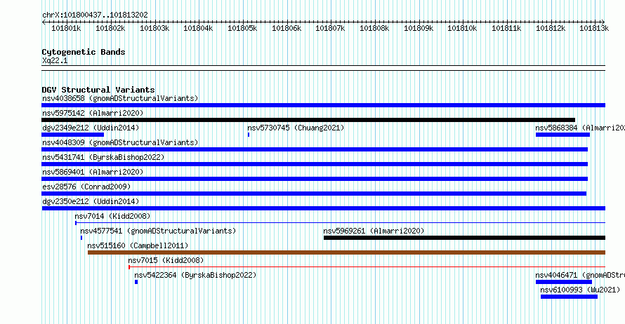Open nsv5868384 variant label
Viewport: 625px width, 324px height.
[580, 128]
